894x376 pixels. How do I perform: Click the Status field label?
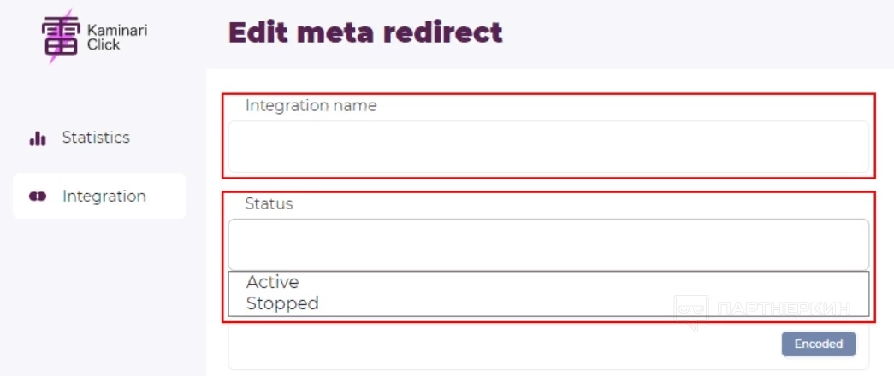(x=269, y=203)
